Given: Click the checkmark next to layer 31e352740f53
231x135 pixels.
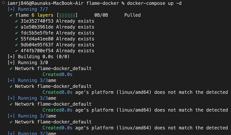Looking at the screenshot, I should coord(17,21).
